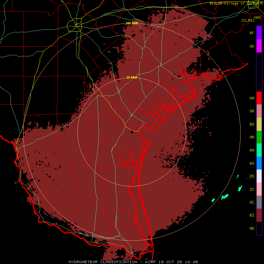Click the RF purple legend swatch

coord(259,33)
